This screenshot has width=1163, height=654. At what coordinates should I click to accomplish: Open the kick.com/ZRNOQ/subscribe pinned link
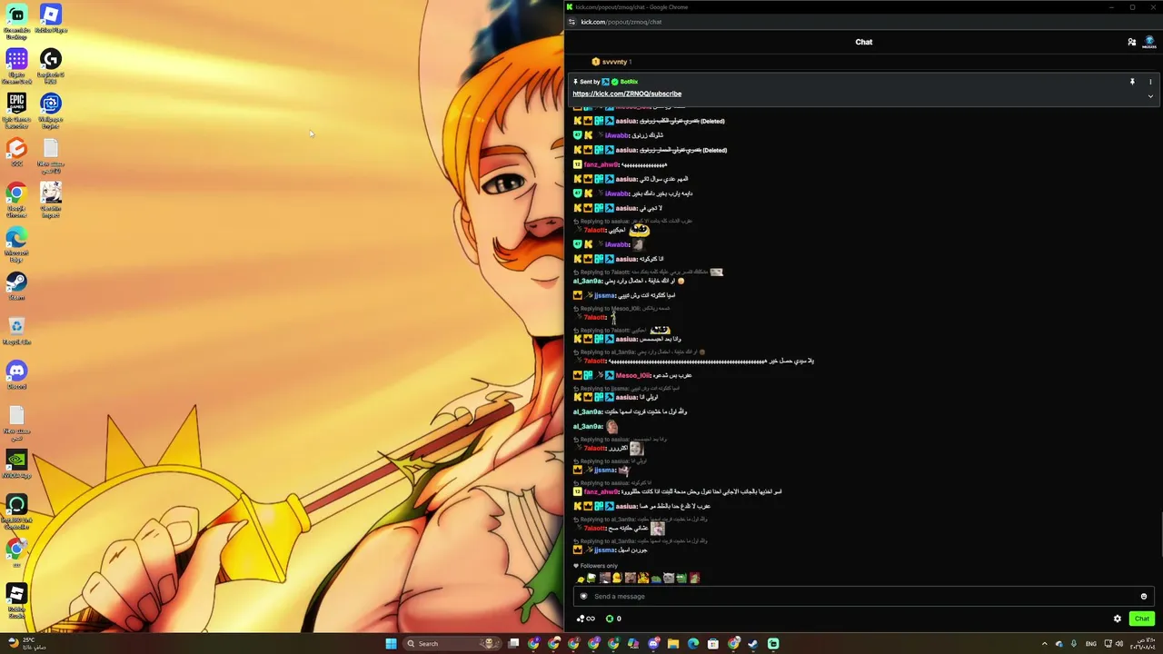[627, 94]
